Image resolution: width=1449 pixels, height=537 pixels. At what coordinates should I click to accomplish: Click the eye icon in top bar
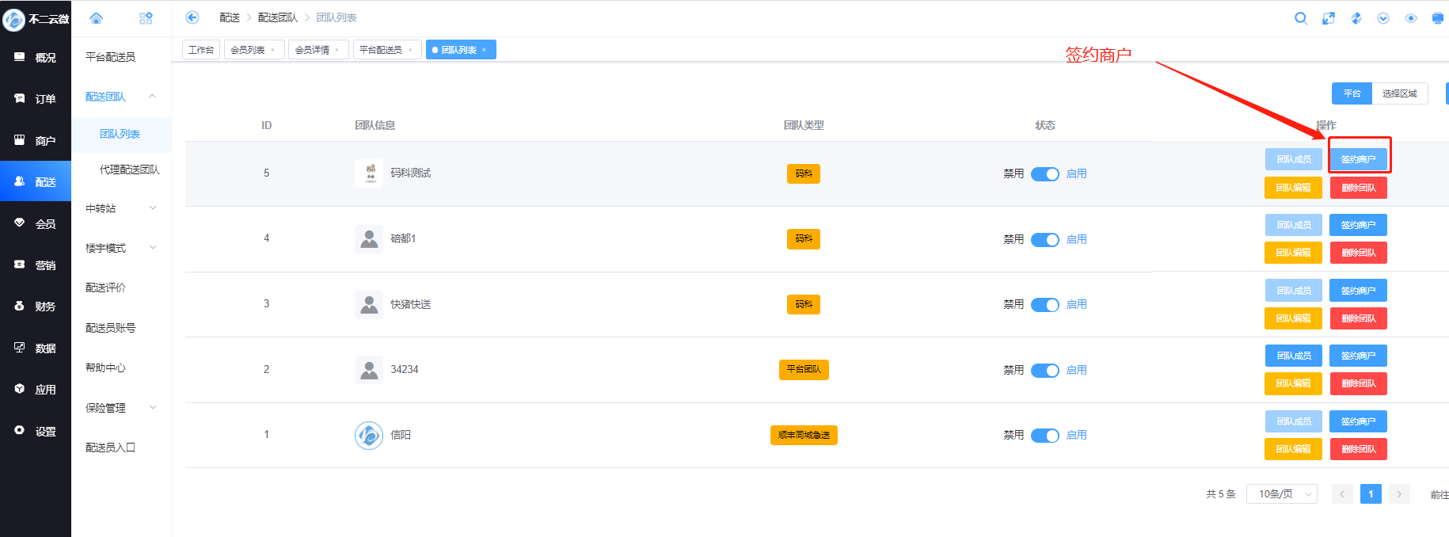point(1411,18)
